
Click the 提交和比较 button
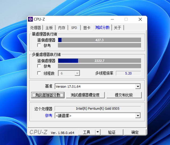tap(124, 95)
